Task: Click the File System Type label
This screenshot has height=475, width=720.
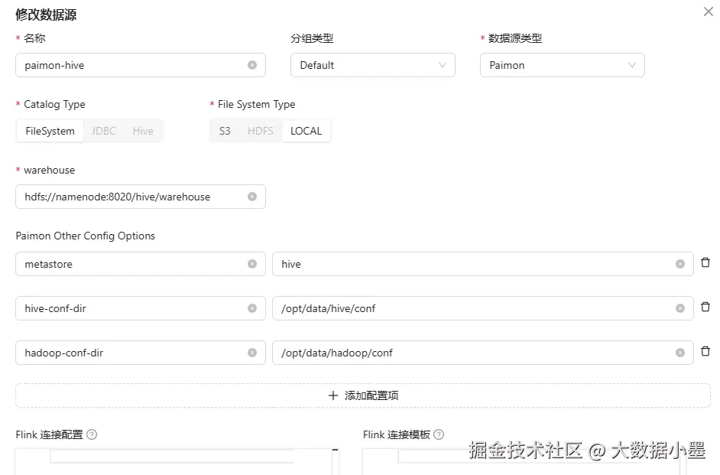Action: coord(256,104)
